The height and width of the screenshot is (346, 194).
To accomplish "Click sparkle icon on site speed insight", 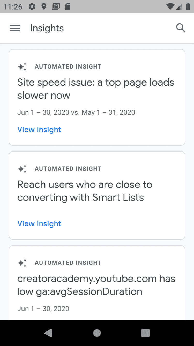I will pos(22,67).
